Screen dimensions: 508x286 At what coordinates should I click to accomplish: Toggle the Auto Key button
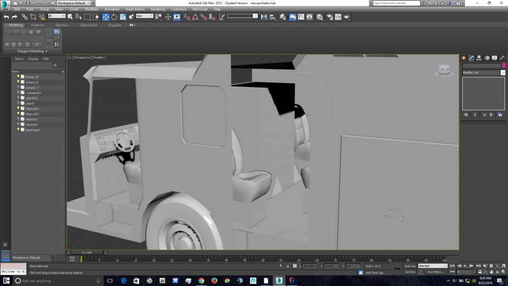[x=410, y=266]
